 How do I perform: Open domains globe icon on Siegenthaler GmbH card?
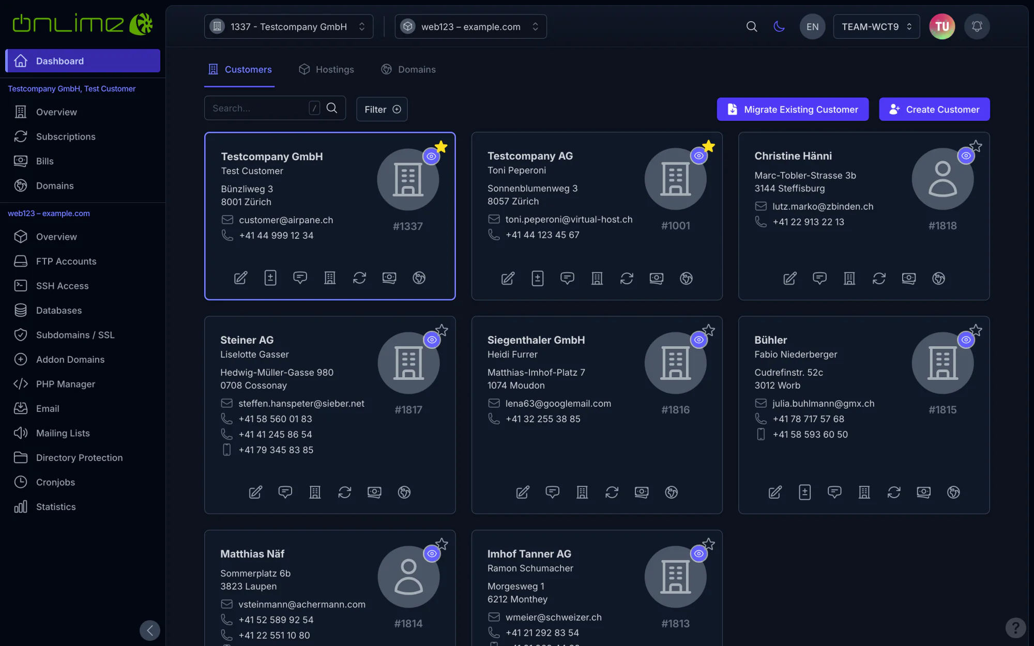(672, 492)
